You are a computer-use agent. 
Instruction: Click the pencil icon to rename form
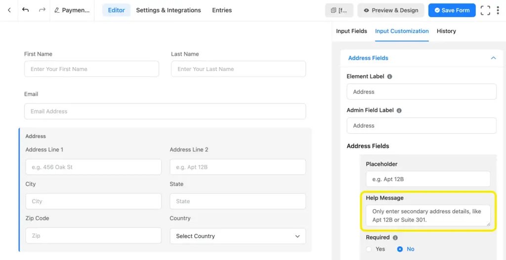(x=57, y=10)
